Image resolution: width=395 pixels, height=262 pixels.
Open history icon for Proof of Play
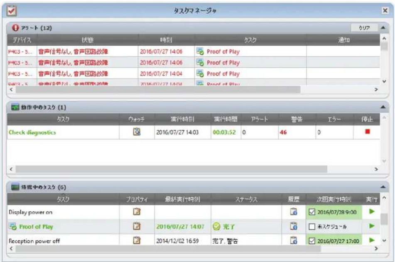point(294,226)
